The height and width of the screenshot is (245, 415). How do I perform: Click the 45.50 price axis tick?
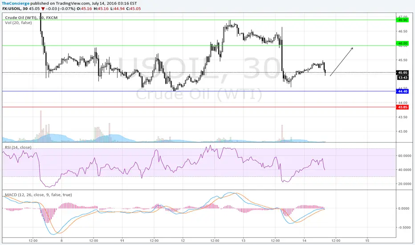click(x=403, y=60)
